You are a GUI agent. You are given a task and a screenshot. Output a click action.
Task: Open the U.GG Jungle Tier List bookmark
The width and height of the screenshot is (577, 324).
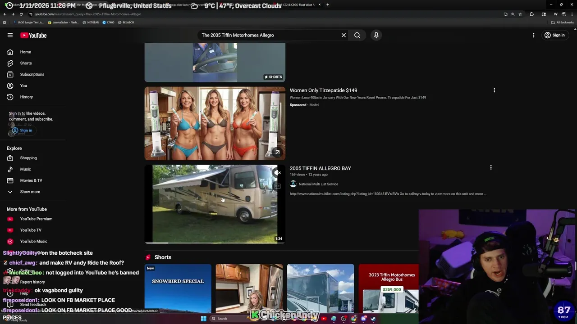tap(29, 22)
